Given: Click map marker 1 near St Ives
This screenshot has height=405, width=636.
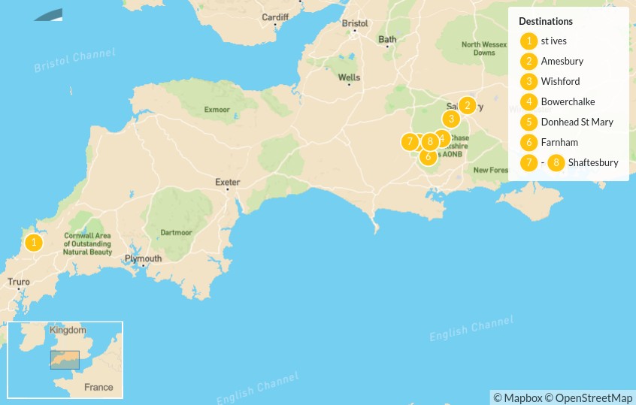Looking at the screenshot, I should [x=34, y=243].
